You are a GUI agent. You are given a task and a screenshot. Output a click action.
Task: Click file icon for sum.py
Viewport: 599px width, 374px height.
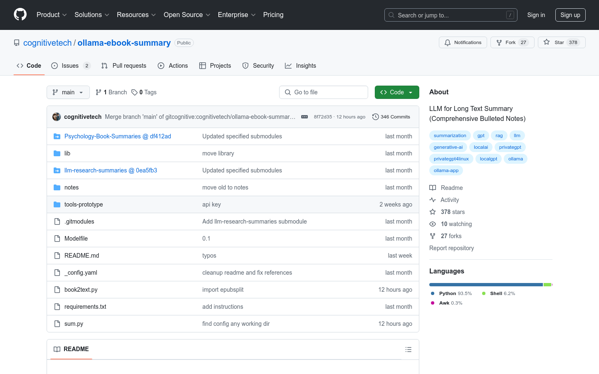(x=57, y=324)
